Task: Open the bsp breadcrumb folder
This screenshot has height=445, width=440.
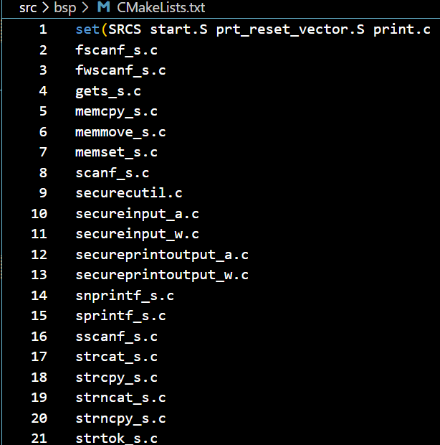Action: pyautogui.click(x=65, y=8)
